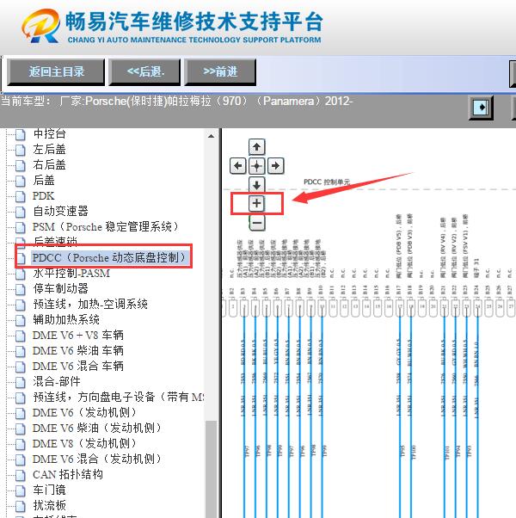
Task: Click the tree list scrollbar thumb
Action: (212, 469)
